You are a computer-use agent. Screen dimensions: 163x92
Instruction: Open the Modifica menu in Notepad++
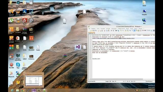93,29
